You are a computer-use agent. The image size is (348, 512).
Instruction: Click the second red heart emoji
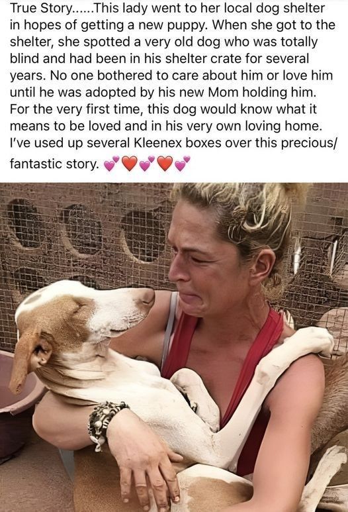(165, 164)
